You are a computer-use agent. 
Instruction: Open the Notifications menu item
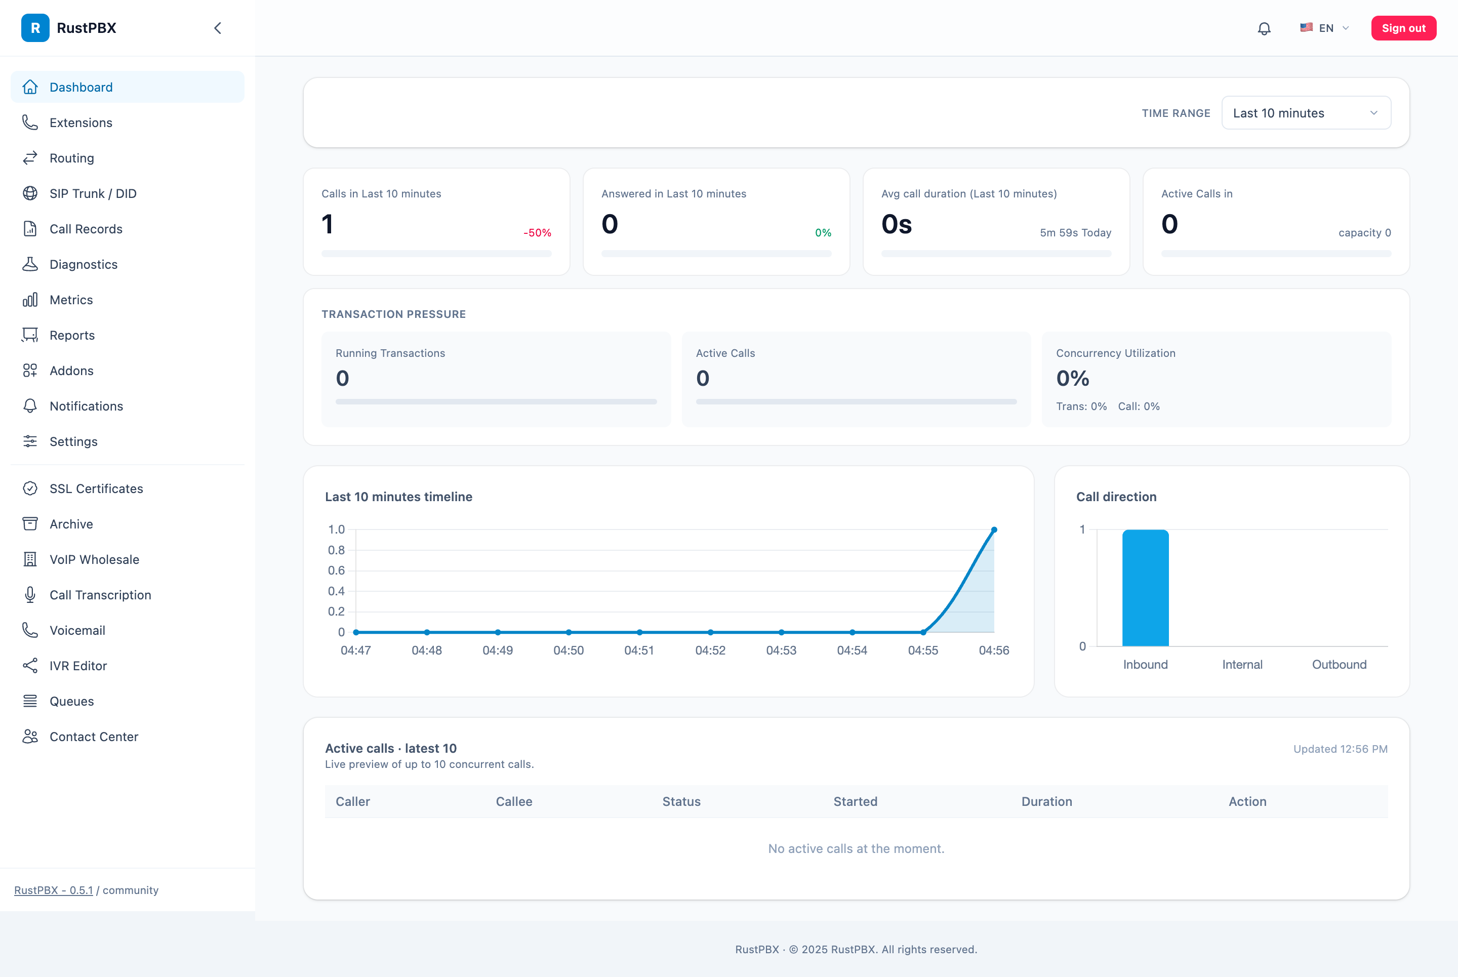click(127, 406)
